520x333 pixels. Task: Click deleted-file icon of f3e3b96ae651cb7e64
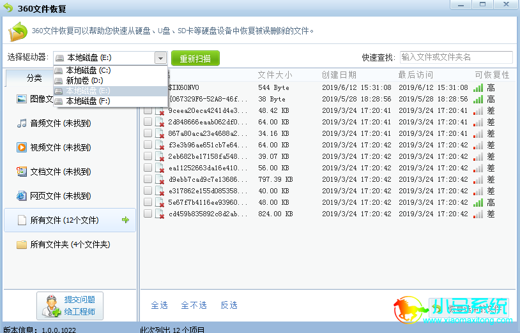coord(160,145)
